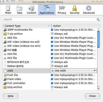Select the FLAC file row

[50, 75]
